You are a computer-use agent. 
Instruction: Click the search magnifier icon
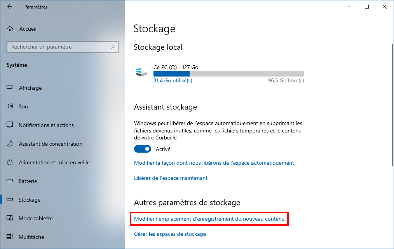tap(113, 47)
